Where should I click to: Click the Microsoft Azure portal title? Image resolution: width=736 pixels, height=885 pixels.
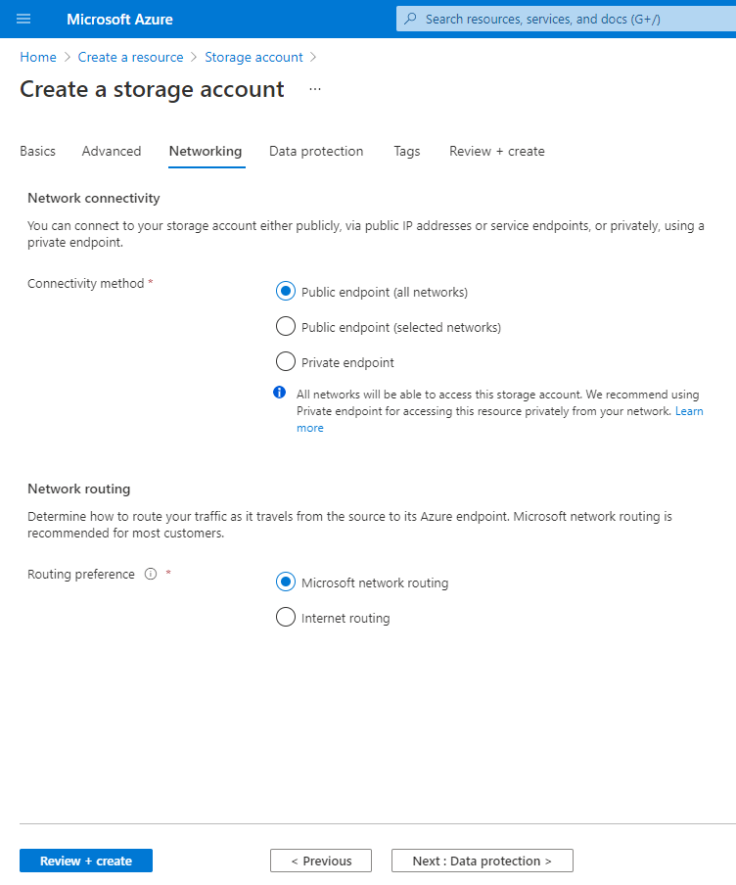pyautogui.click(x=119, y=20)
